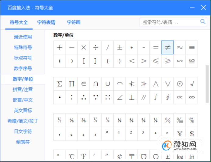Image resolution: width=211 pixels, height=162 pixels.
Task: Insert the circled dot ⊙ symbol
Action: [180, 84]
